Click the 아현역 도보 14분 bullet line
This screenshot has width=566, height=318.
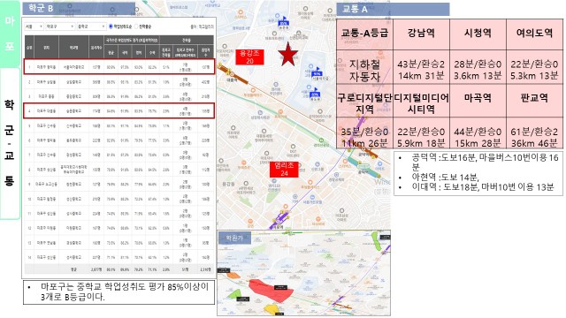point(446,178)
